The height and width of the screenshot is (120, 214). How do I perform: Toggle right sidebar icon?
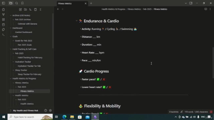pos(191,3)
